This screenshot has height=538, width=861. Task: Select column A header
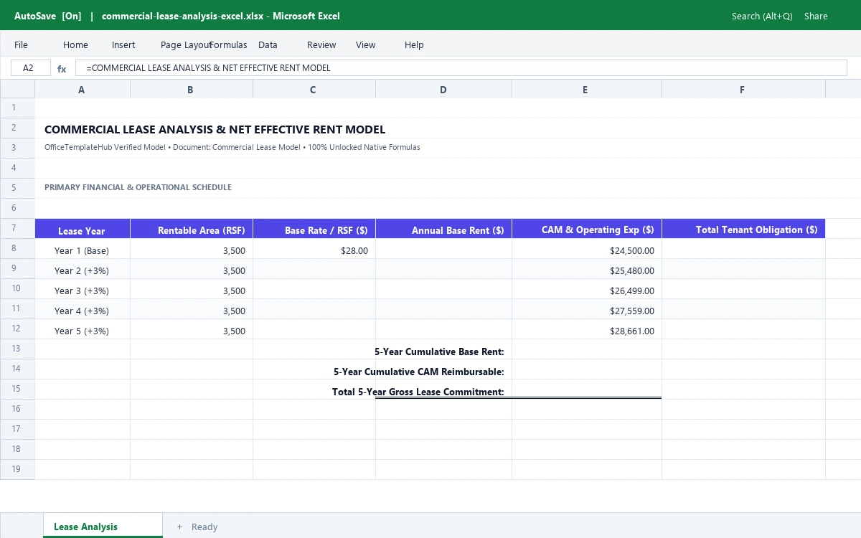pos(82,90)
